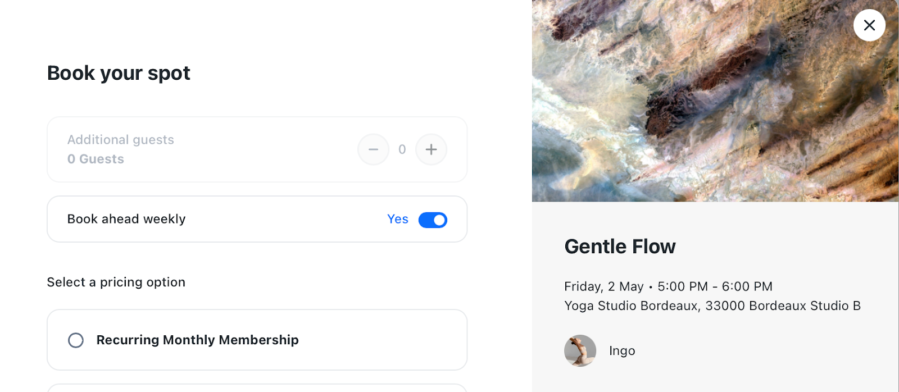The height and width of the screenshot is (392, 899).
Task: Click the "Yes" label beside the toggle
Action: [x=397, y=219]
